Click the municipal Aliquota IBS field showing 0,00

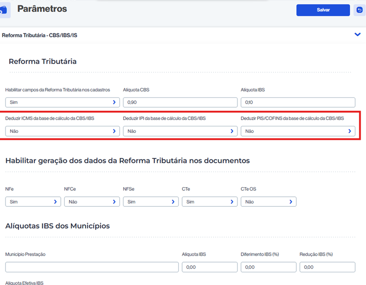(x=210, y=267)
